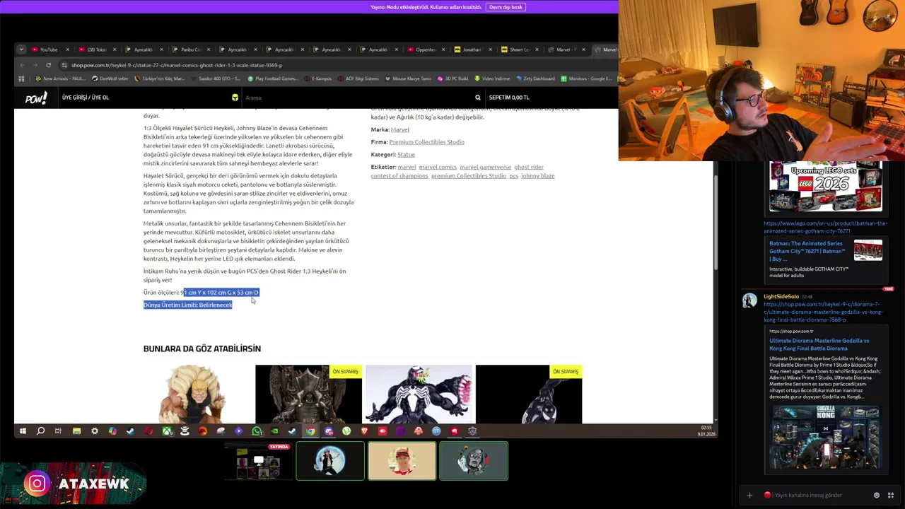Select the red-cap participant thumbnail in the call
Image resolution: width=905 pixels, height=509 pixels.
402,461
